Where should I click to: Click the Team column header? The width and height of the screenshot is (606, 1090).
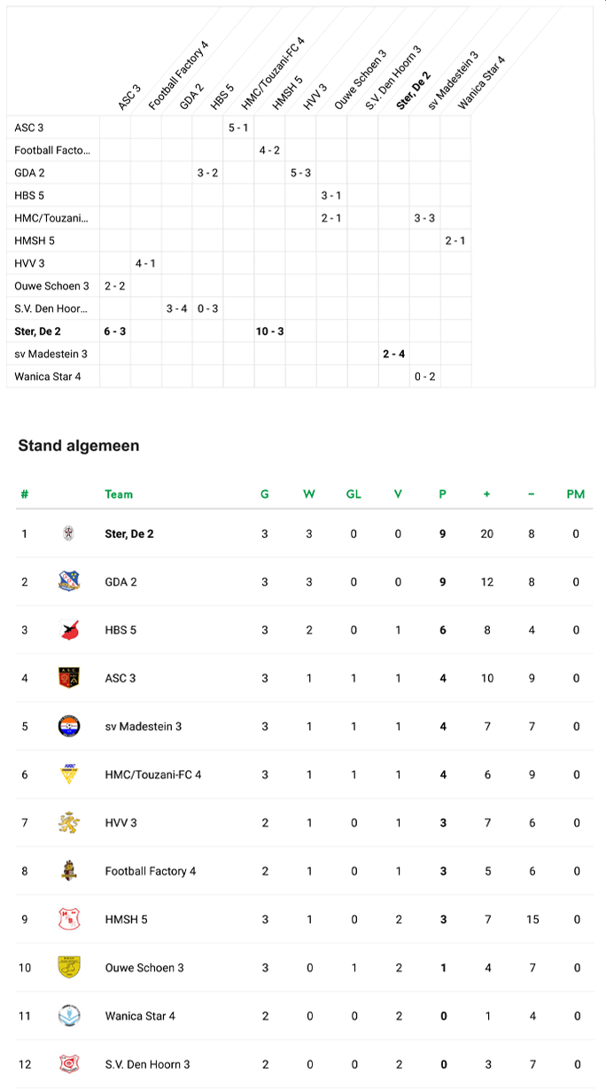tap(119, 494)
